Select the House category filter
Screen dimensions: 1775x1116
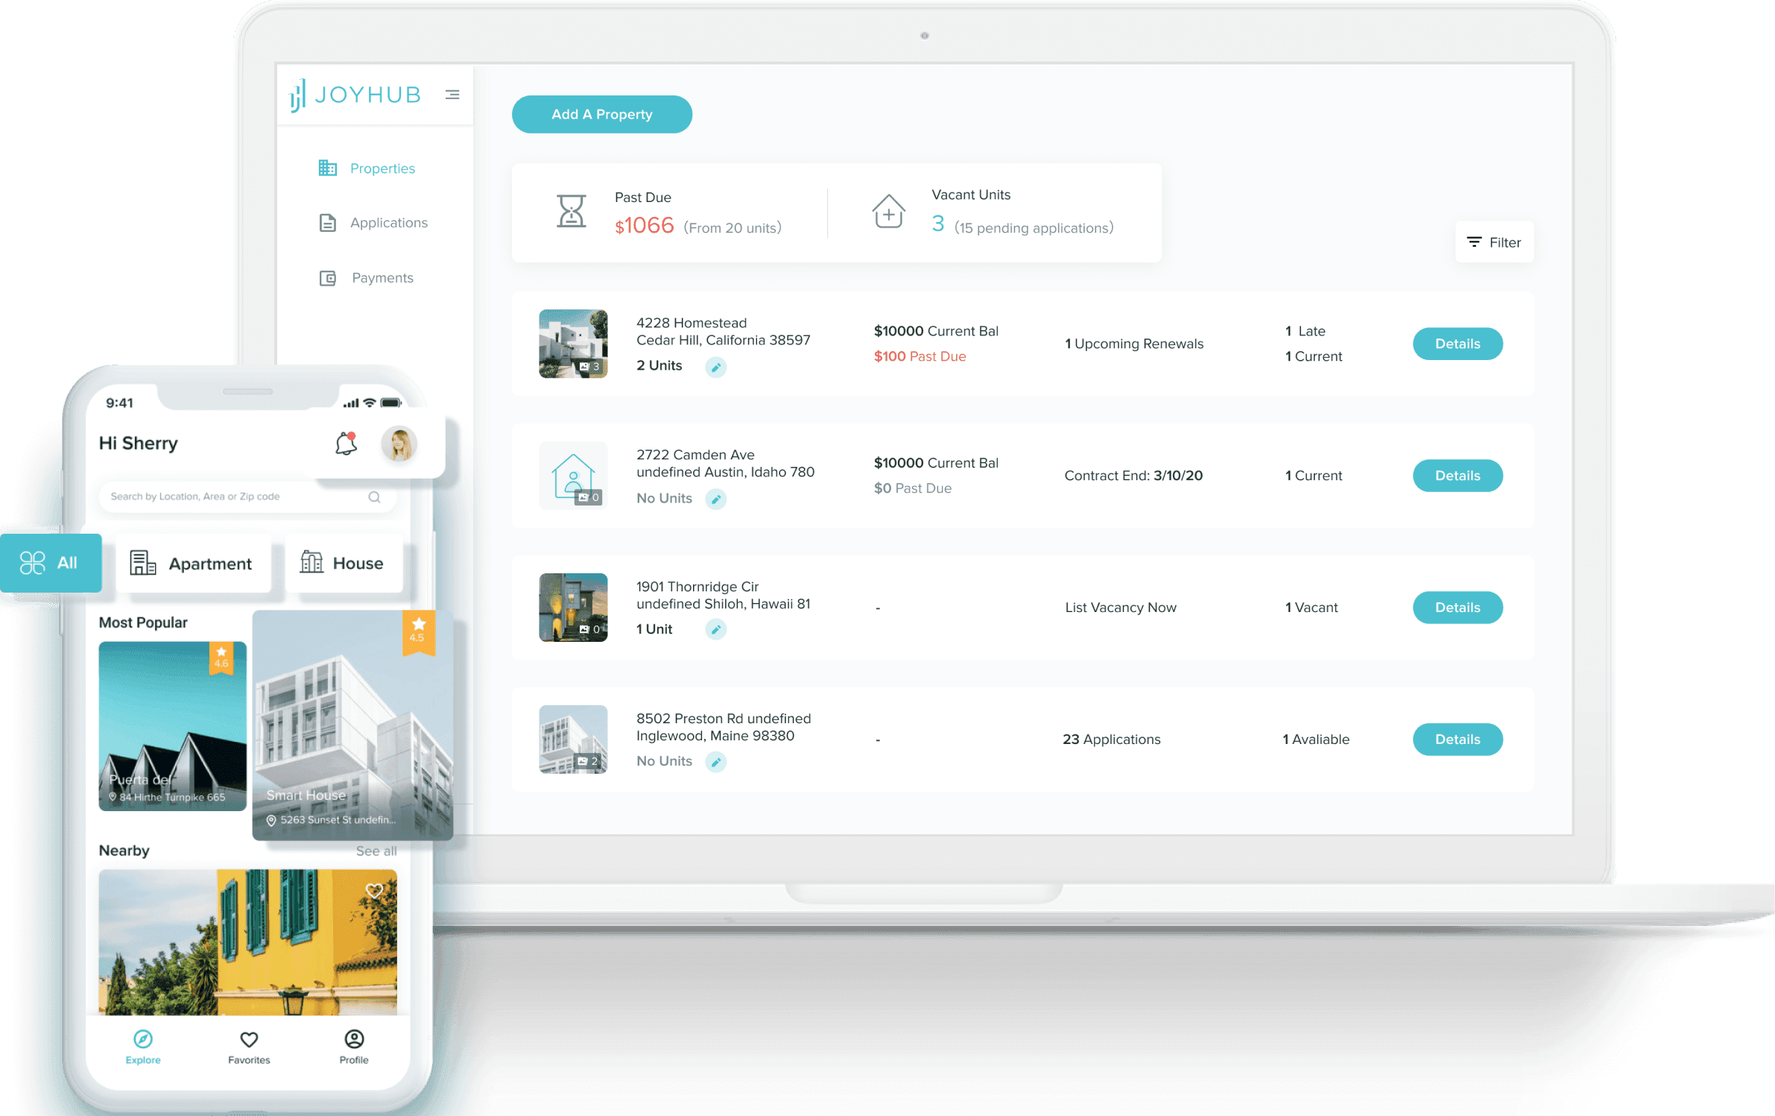click(x=343, y=564)
